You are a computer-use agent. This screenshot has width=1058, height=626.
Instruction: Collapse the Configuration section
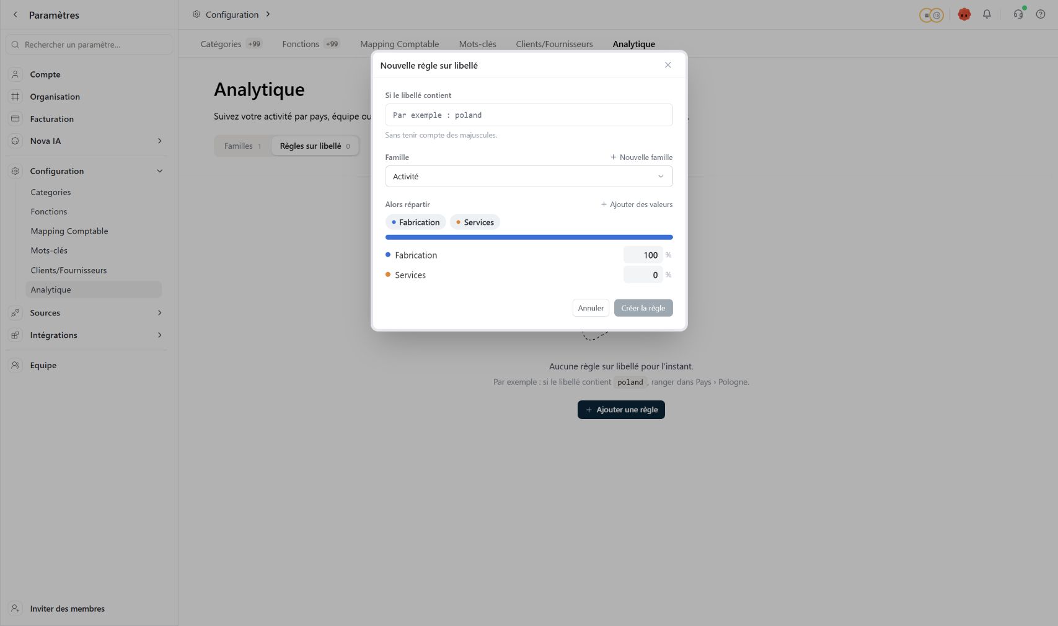[160, 171]
